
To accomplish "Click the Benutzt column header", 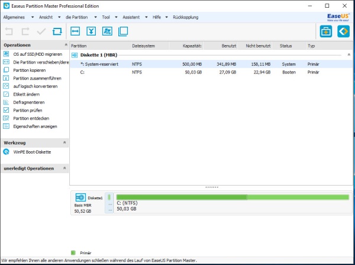I will tap(220, 46).
